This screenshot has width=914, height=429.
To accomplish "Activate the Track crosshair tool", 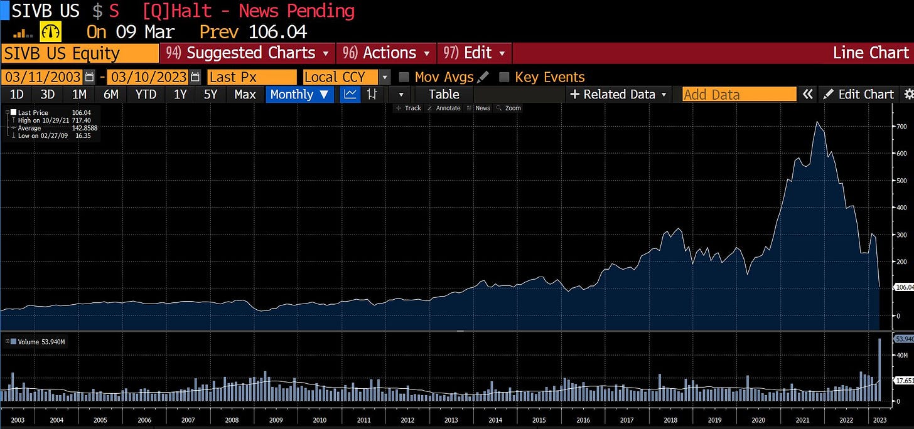I will click(408, 108).
